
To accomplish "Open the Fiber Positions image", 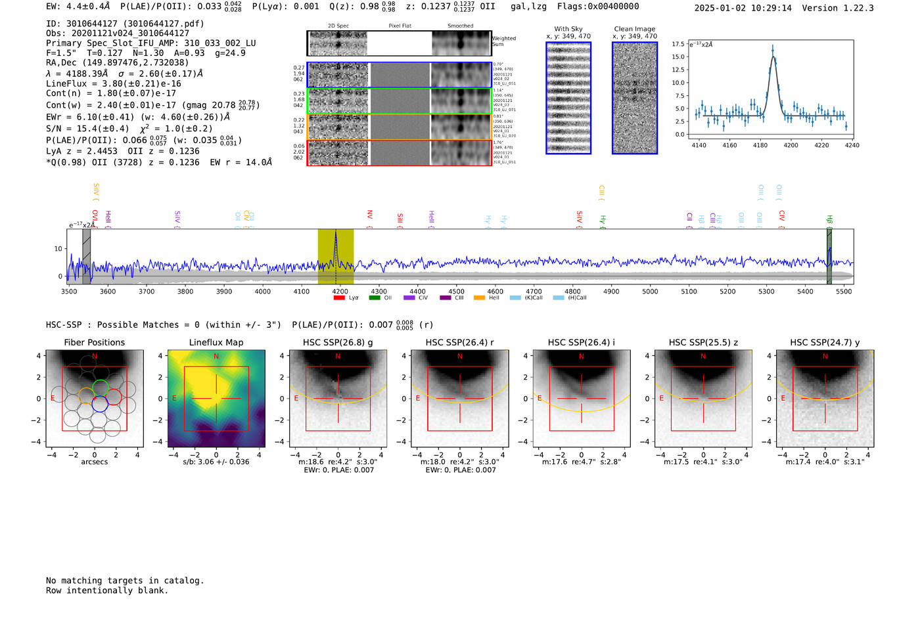I will [95, 398].
